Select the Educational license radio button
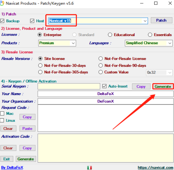 click(x=110, y=35)
